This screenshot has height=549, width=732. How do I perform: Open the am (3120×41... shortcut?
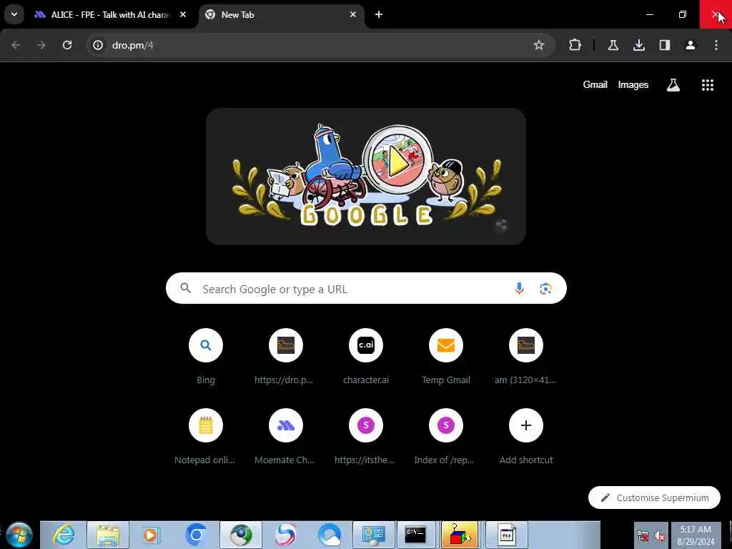(526, 357)
